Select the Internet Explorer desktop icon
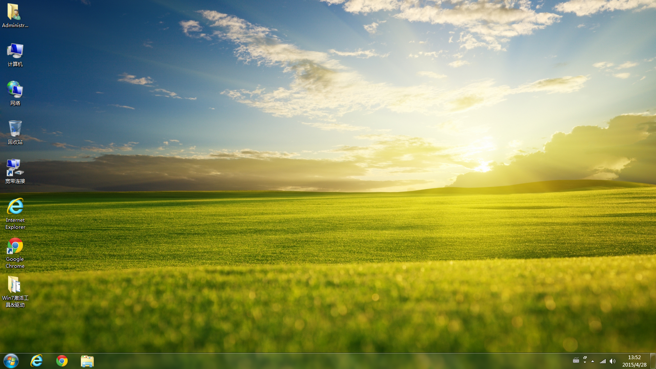 tap(15, 214)
